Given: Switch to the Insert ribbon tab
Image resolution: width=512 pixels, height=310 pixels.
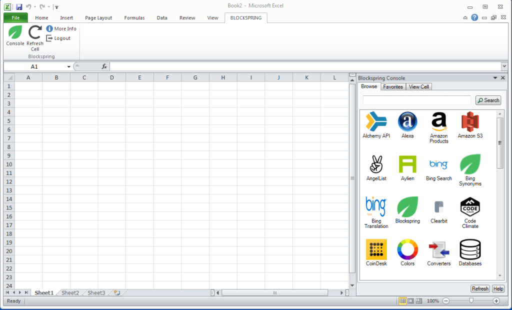Looking at the screenshot, I should point(66,17).
